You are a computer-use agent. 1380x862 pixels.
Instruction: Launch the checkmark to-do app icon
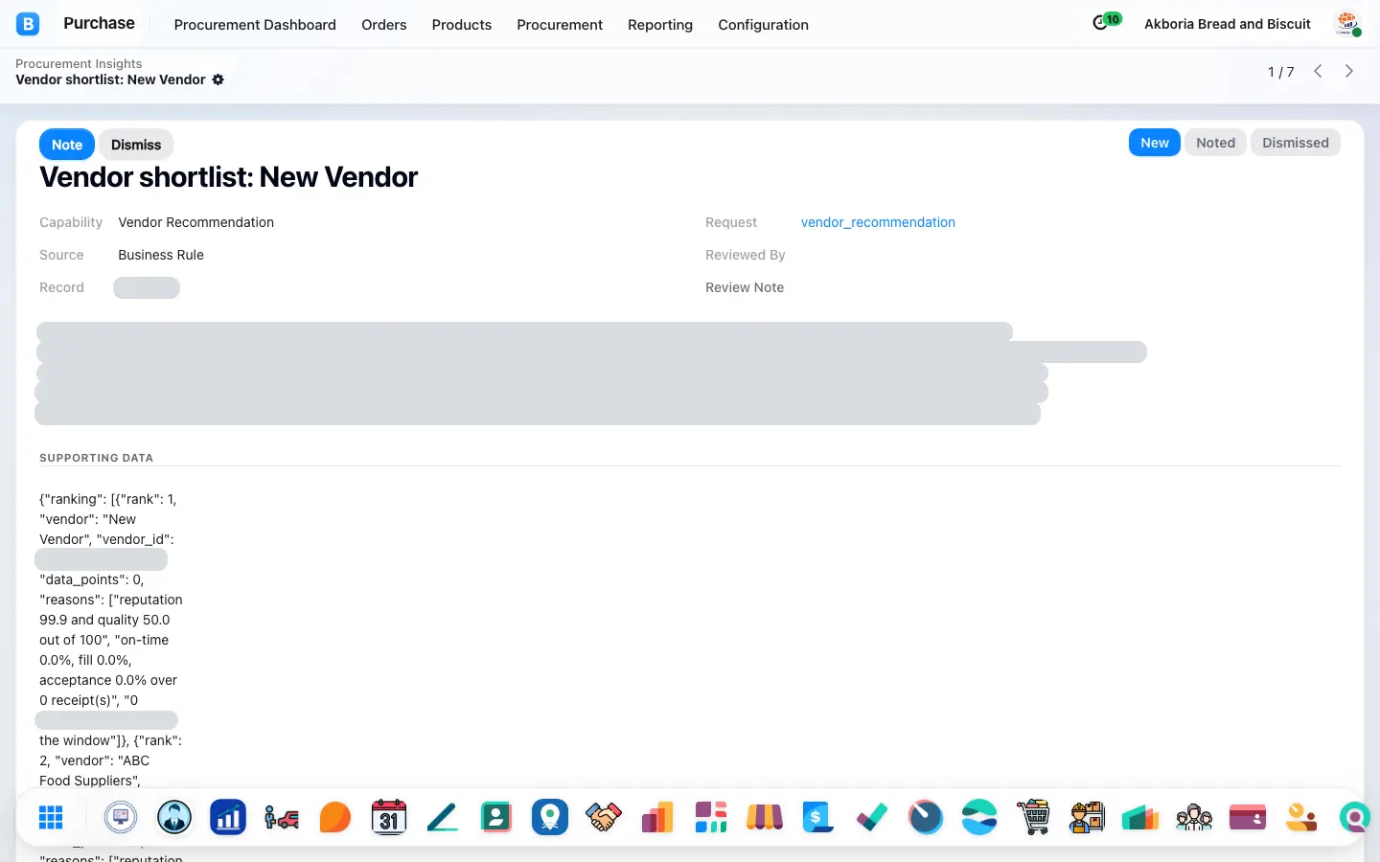coord(872,817)
